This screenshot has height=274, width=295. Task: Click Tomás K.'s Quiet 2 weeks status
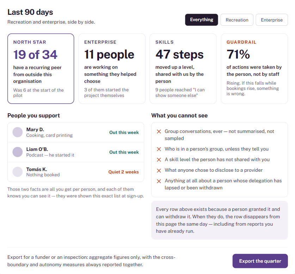(x=123, y=172)
